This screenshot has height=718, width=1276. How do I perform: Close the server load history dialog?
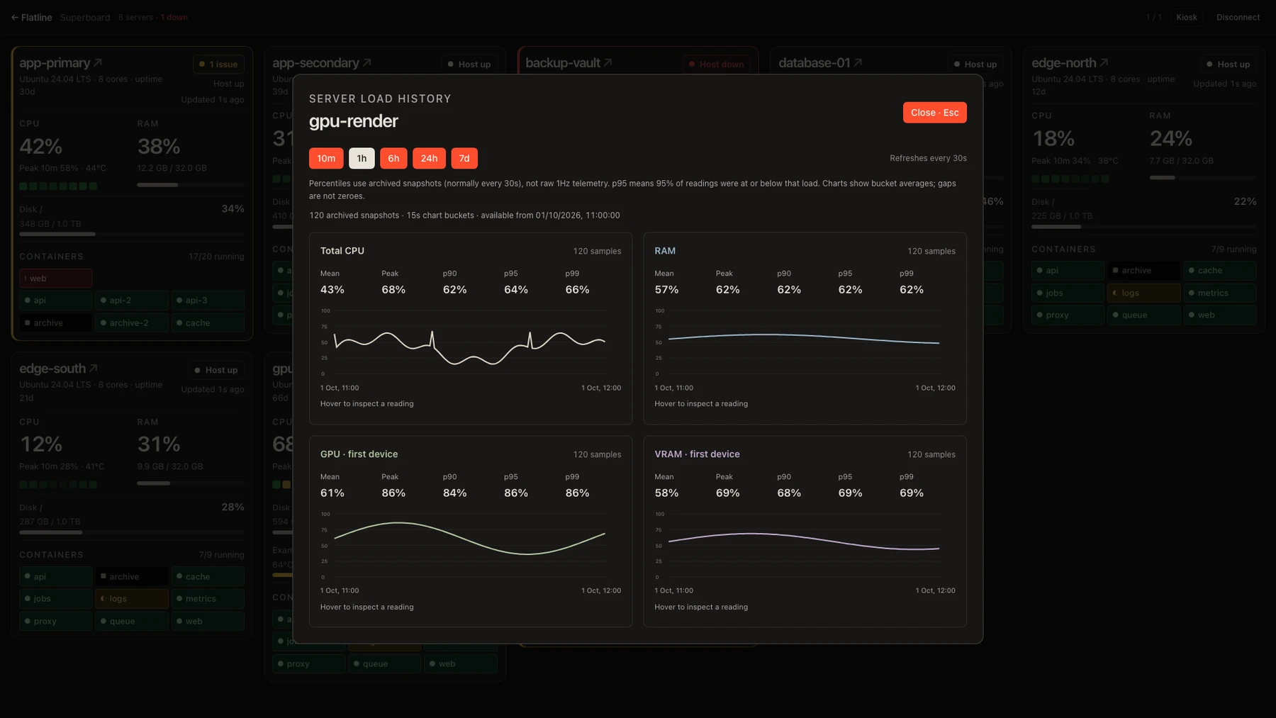point(934,113)
